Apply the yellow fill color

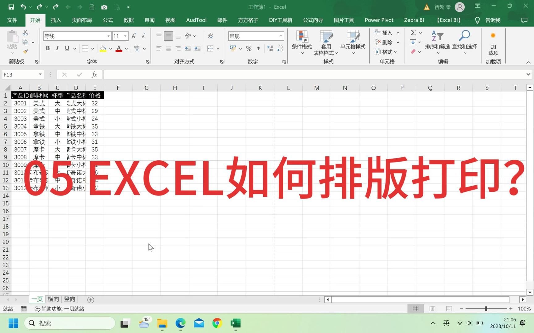point(103,48)
